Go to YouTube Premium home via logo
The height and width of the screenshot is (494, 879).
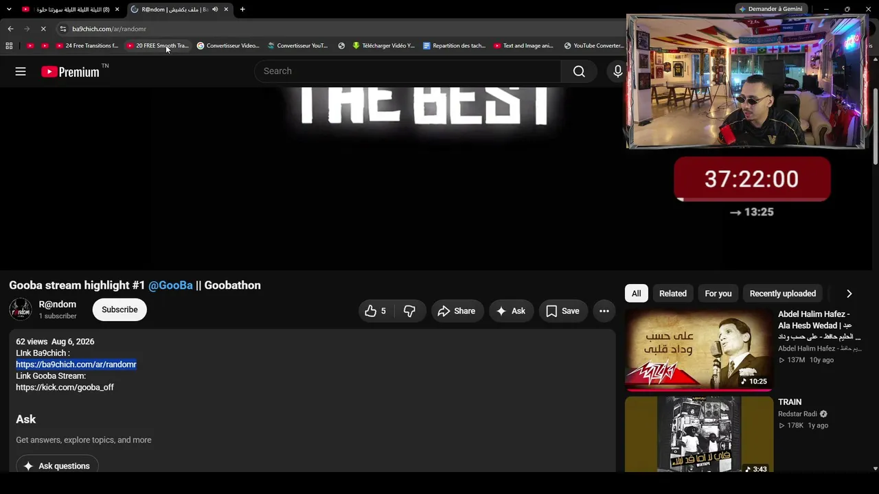70,71
